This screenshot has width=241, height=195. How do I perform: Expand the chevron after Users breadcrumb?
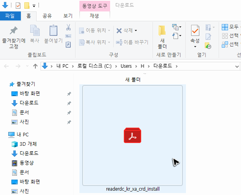click(136, 67)
